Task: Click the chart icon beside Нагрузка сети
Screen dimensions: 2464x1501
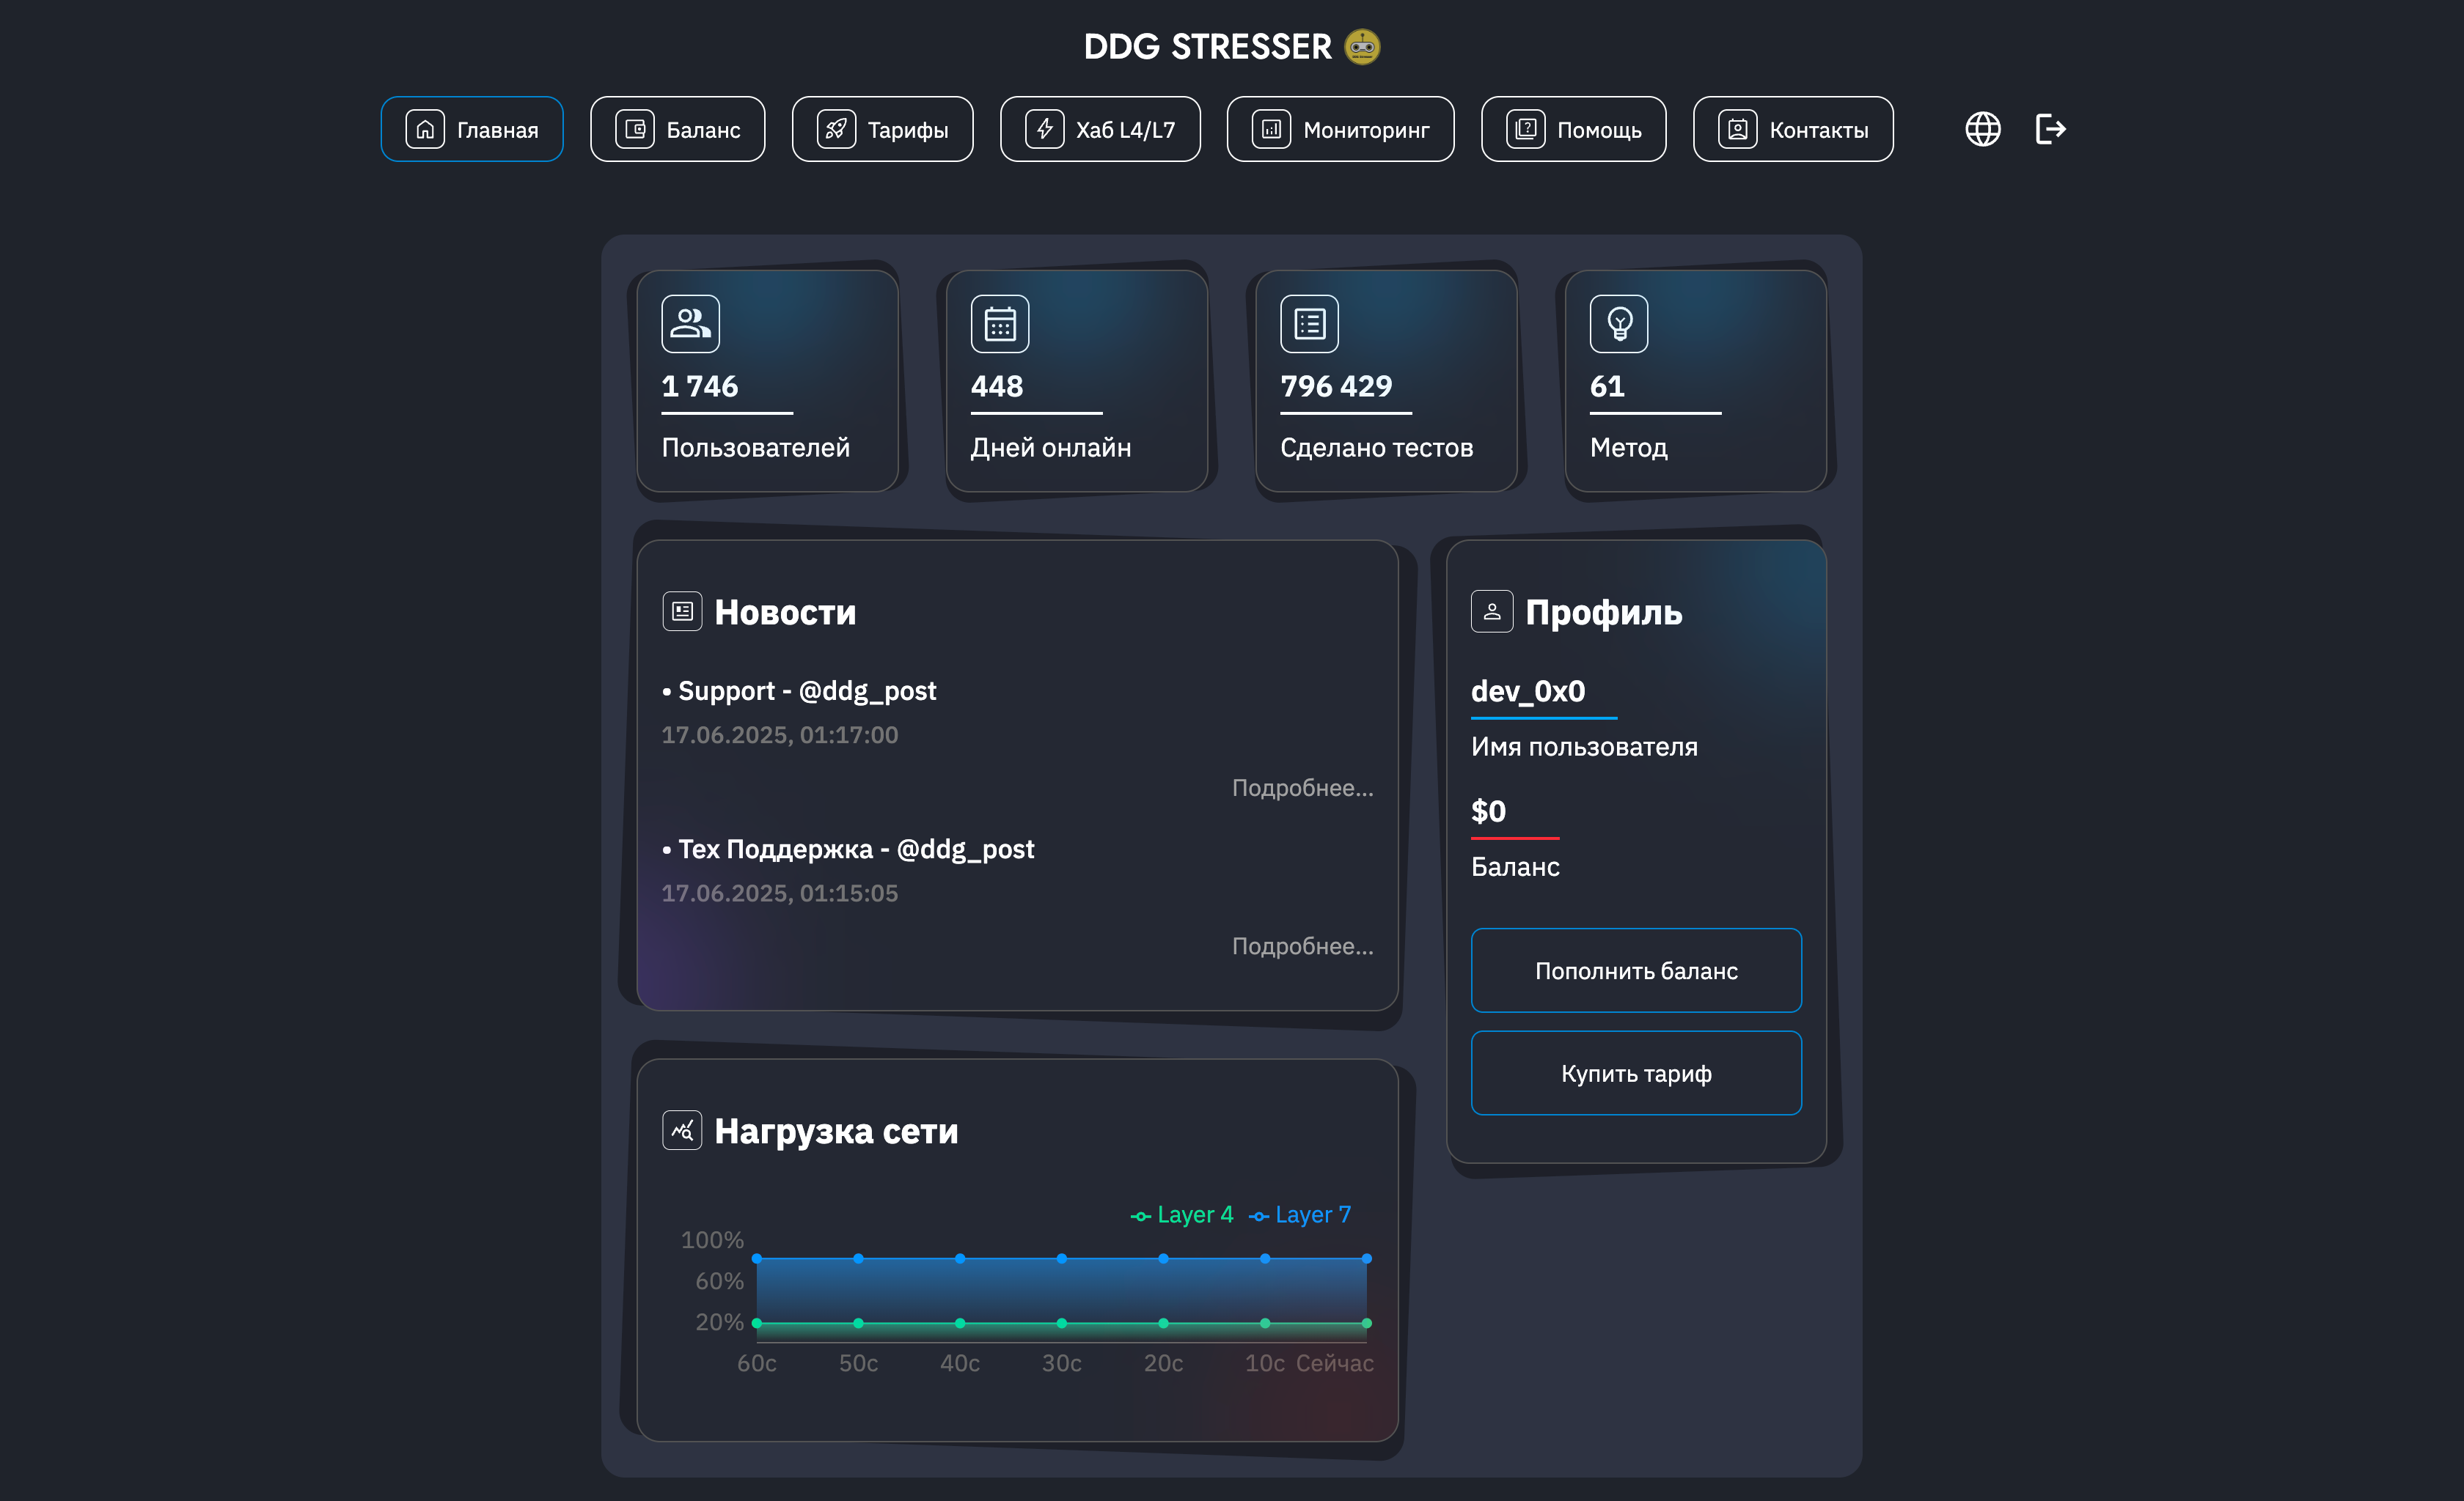Action: 681,1130
